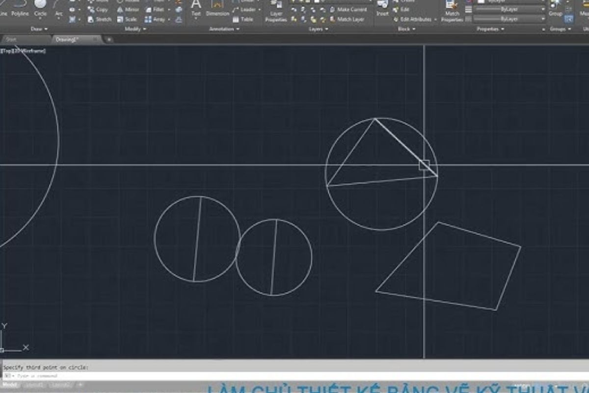The image size is (589, 393).
Task: Expand the Draw panel
Action: click(x=38, y=29)
